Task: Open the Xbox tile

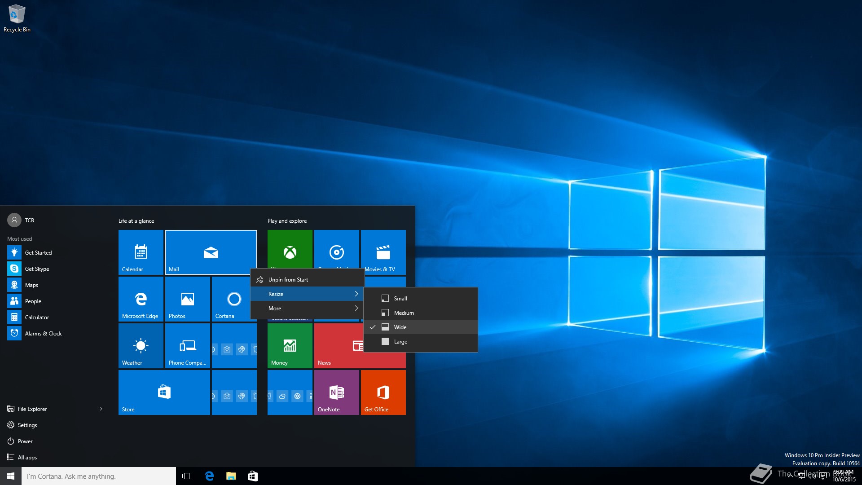Action: 290,249
